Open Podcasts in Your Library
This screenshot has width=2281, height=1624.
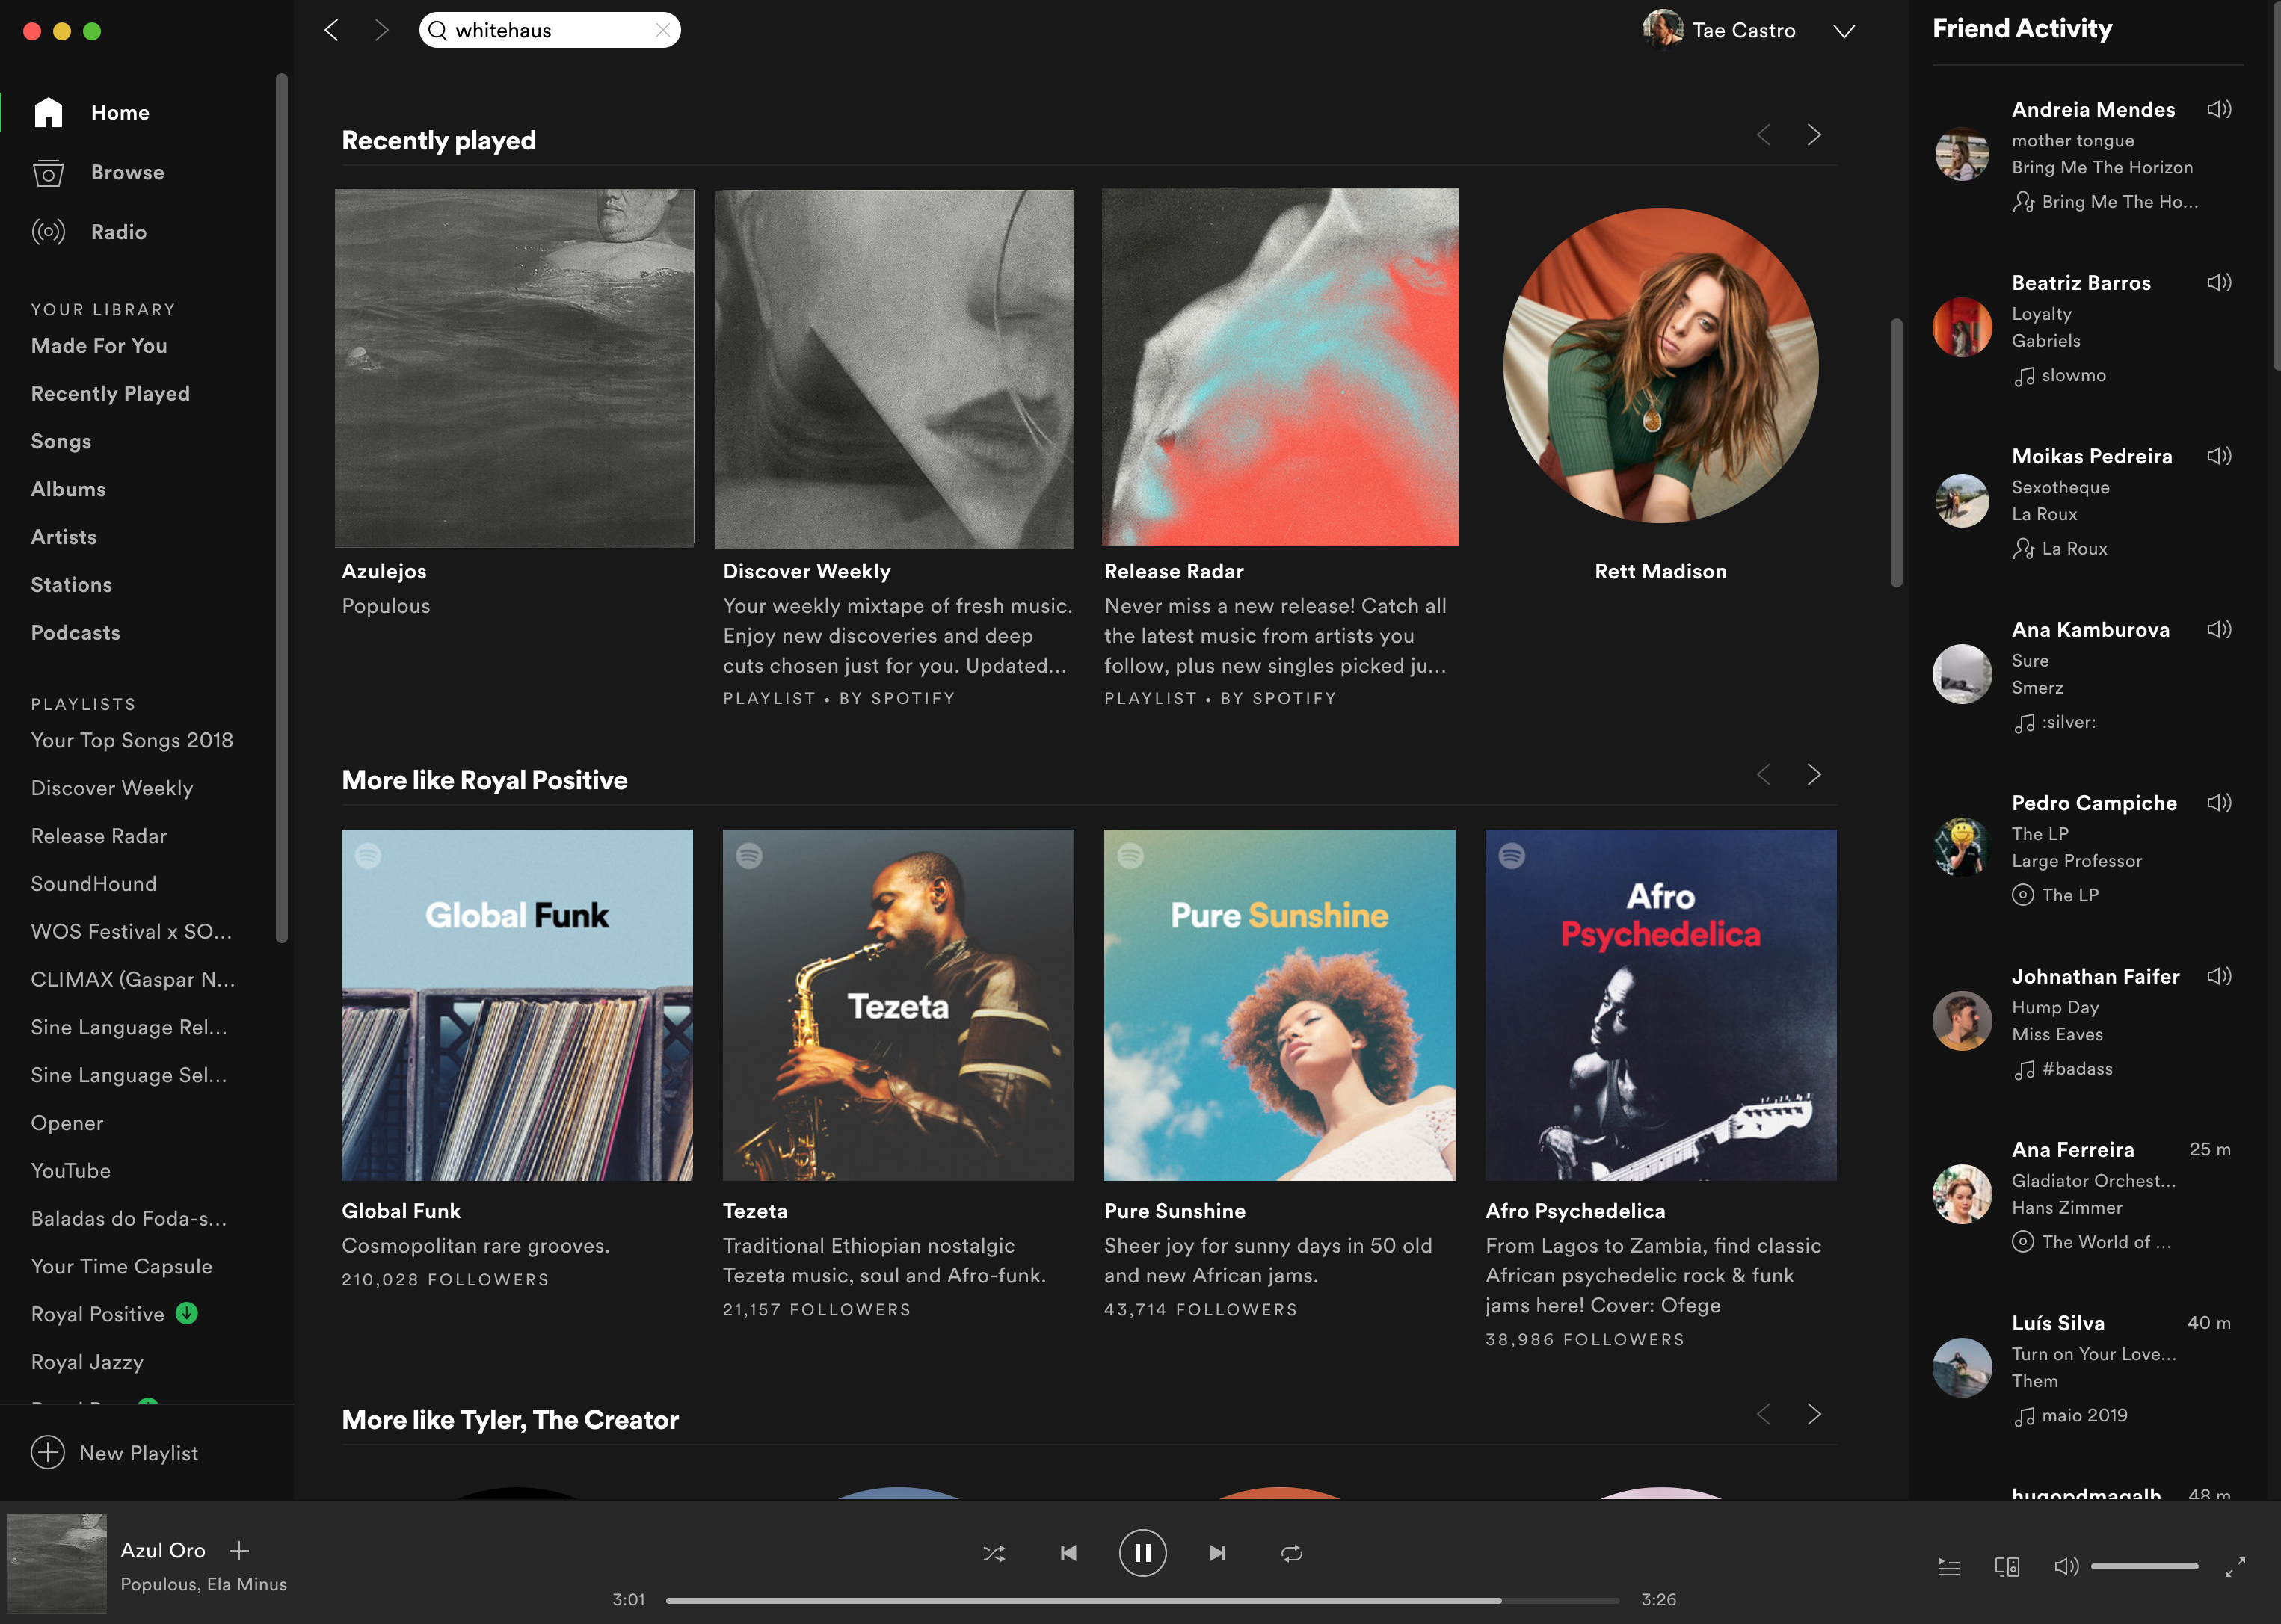tap(75, 633)
